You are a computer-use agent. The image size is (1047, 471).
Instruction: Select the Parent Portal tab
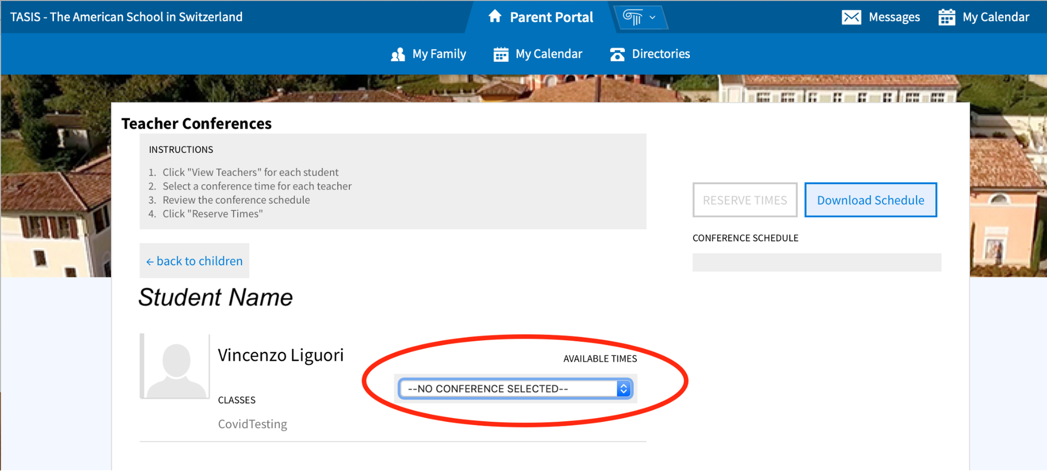click(x=540, y=17)
